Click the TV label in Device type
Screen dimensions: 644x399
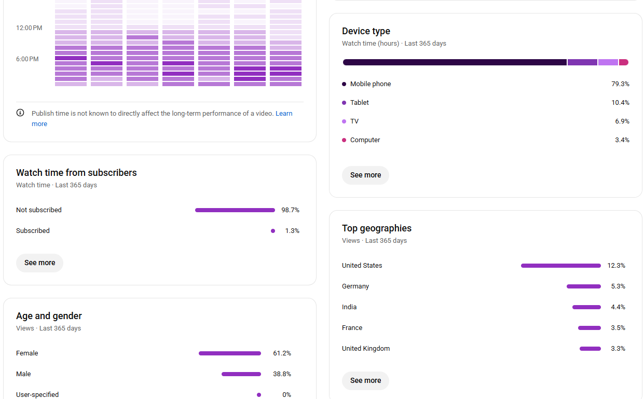pyautogui.click(x=354, y=121)
